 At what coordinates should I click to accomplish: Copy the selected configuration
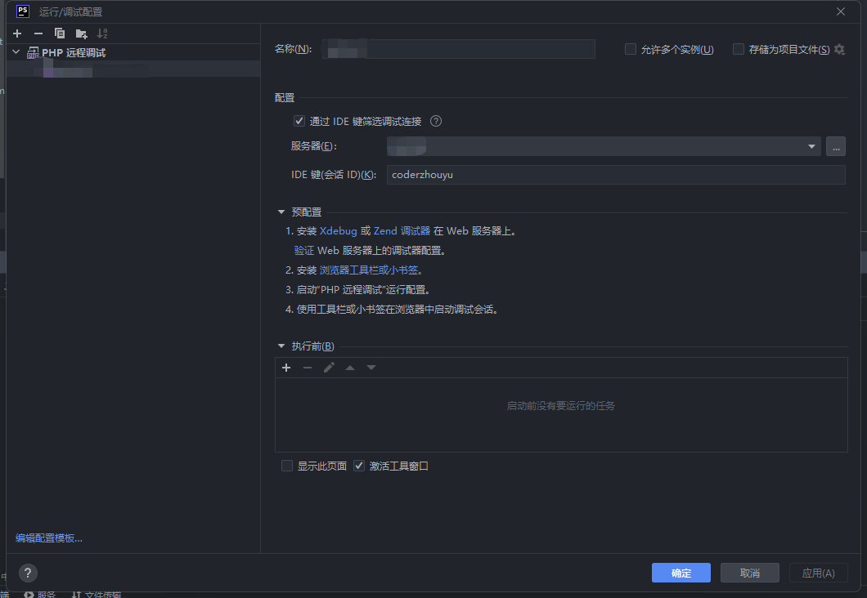[x=59, y=33]
